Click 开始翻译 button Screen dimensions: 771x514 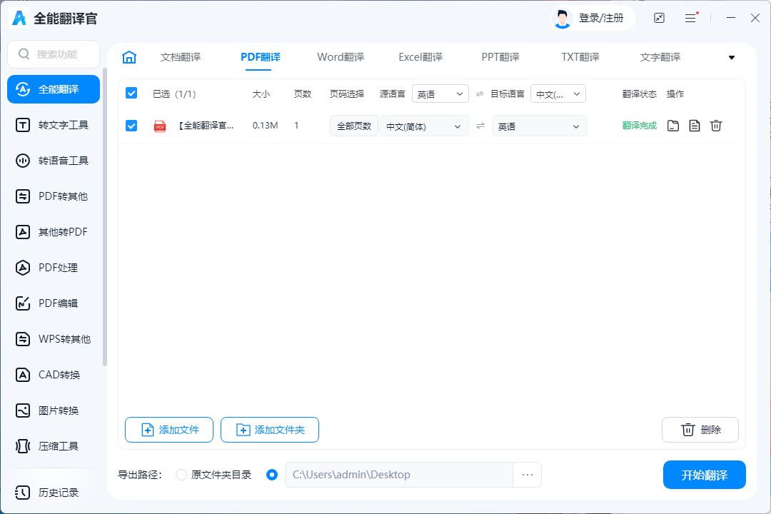[704, 475]
